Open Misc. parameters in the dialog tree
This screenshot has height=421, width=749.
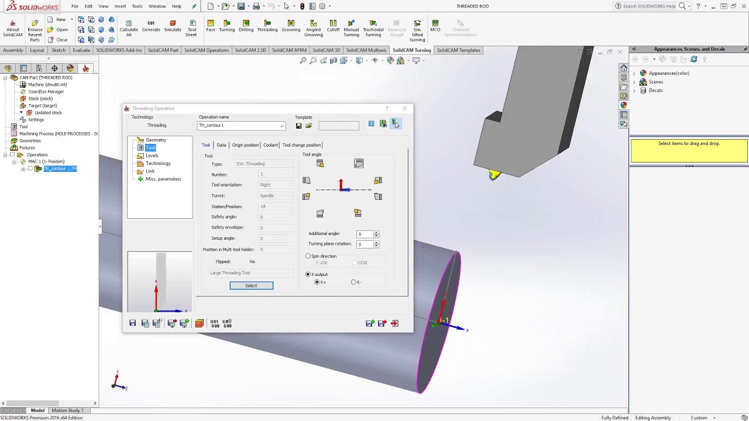pyautogui.click(x=163, y=179)
